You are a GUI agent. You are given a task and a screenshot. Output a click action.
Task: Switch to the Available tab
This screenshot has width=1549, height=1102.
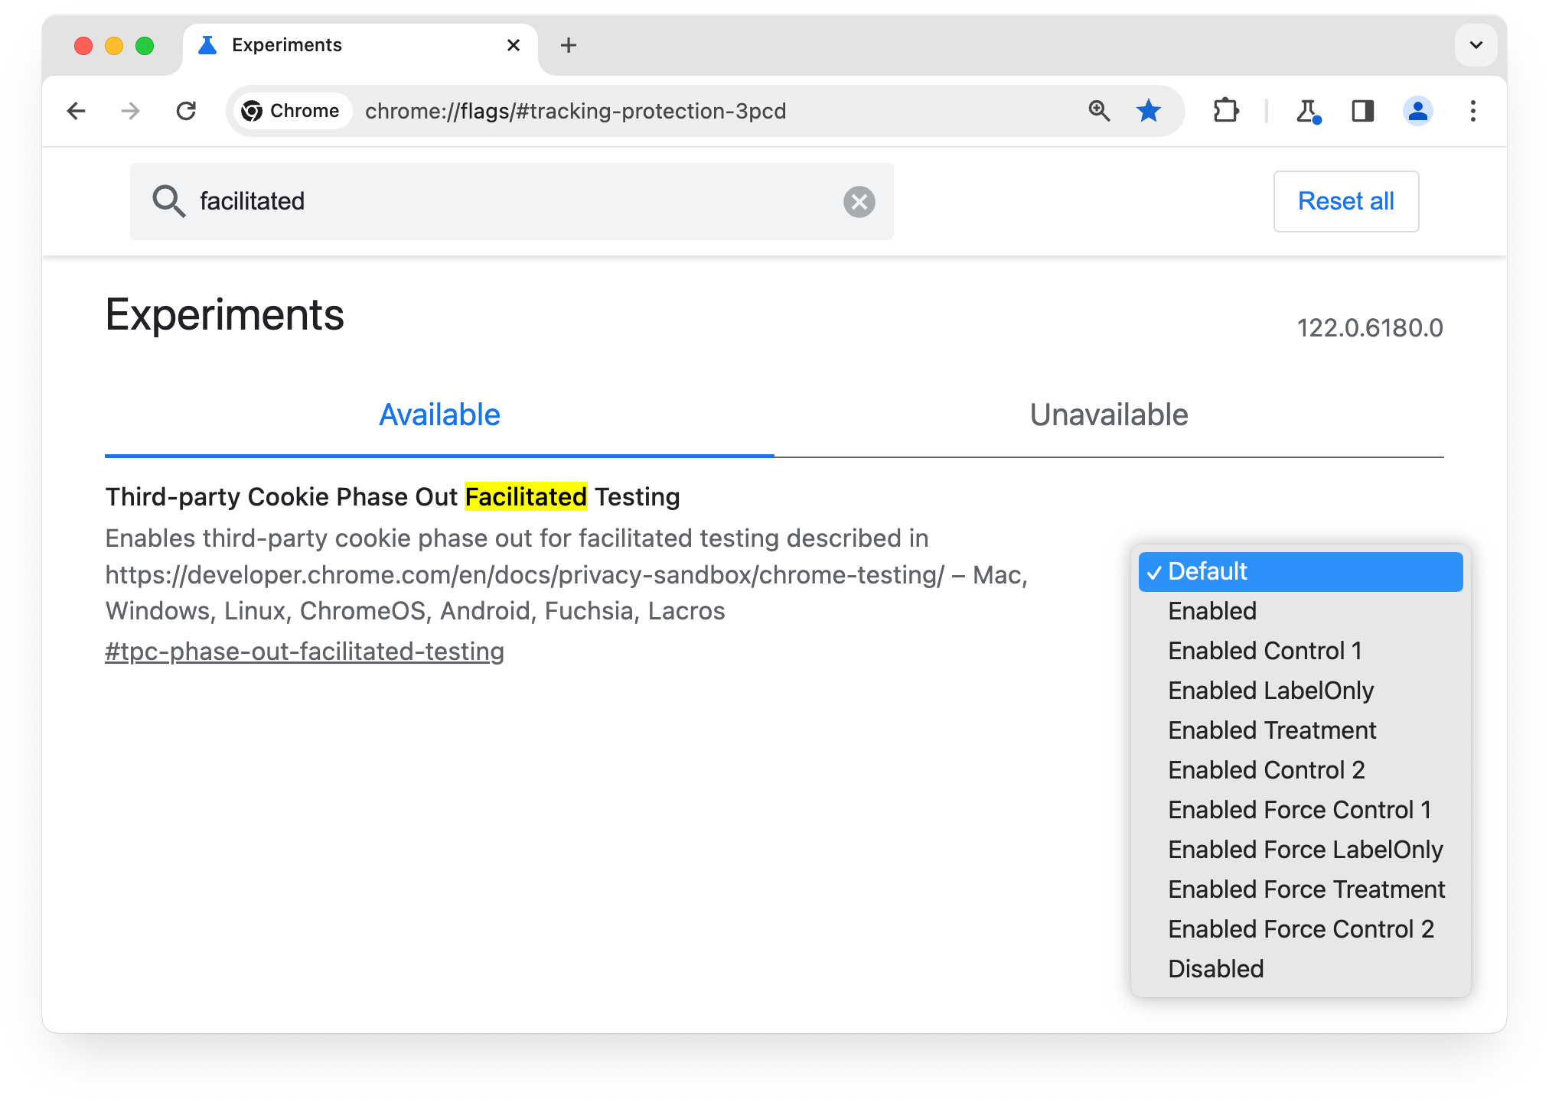point(439,415)
